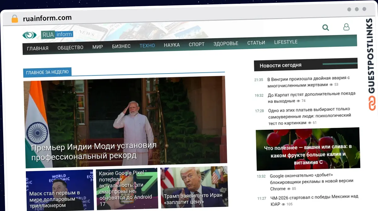378x211 pixels.
Task: Open the СПОРТ section
Action: tap(197, 44)
